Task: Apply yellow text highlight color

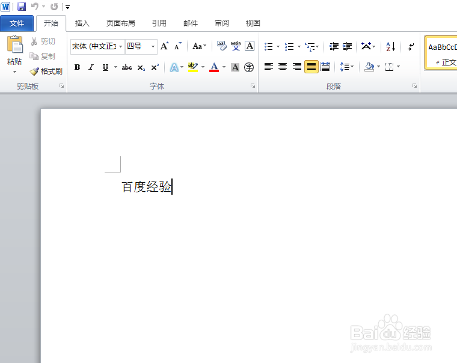Action: pyautogui.click(x=192, y=67)
